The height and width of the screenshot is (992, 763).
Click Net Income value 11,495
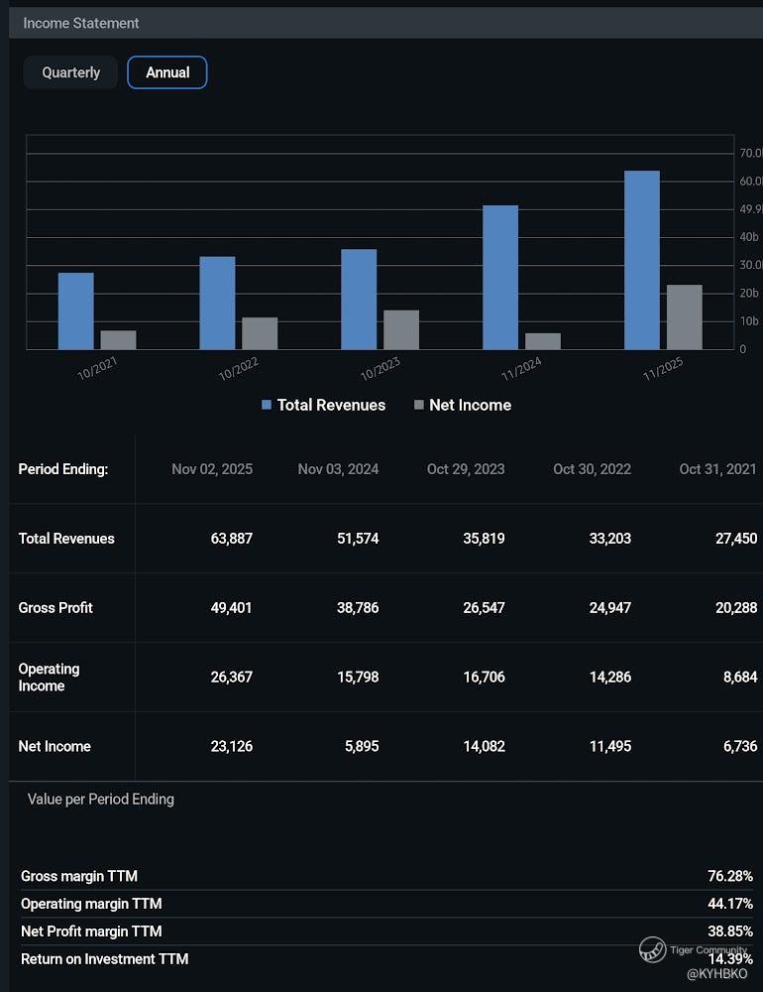(x=610, y=746)
